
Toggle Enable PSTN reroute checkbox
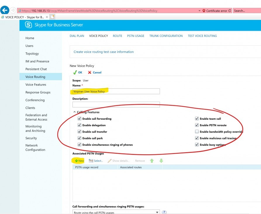197,125
